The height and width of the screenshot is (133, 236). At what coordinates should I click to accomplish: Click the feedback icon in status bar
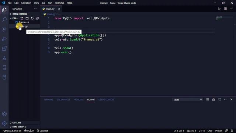226,131
